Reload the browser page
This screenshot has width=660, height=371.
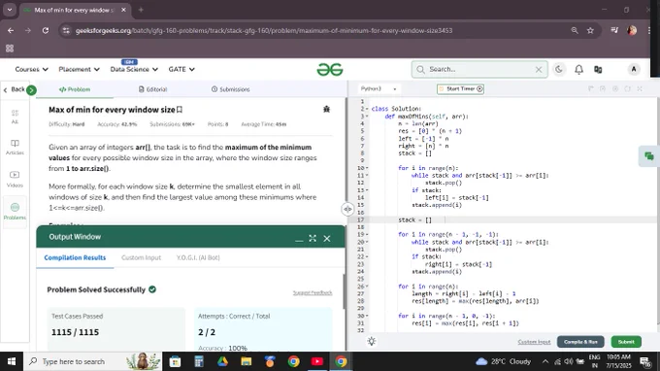(46, 30)
